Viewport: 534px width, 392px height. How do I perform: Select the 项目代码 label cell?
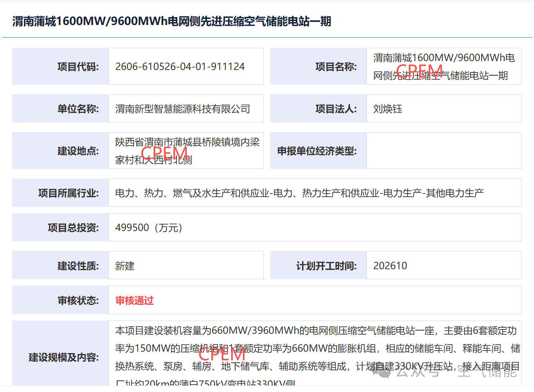(60, 66)
